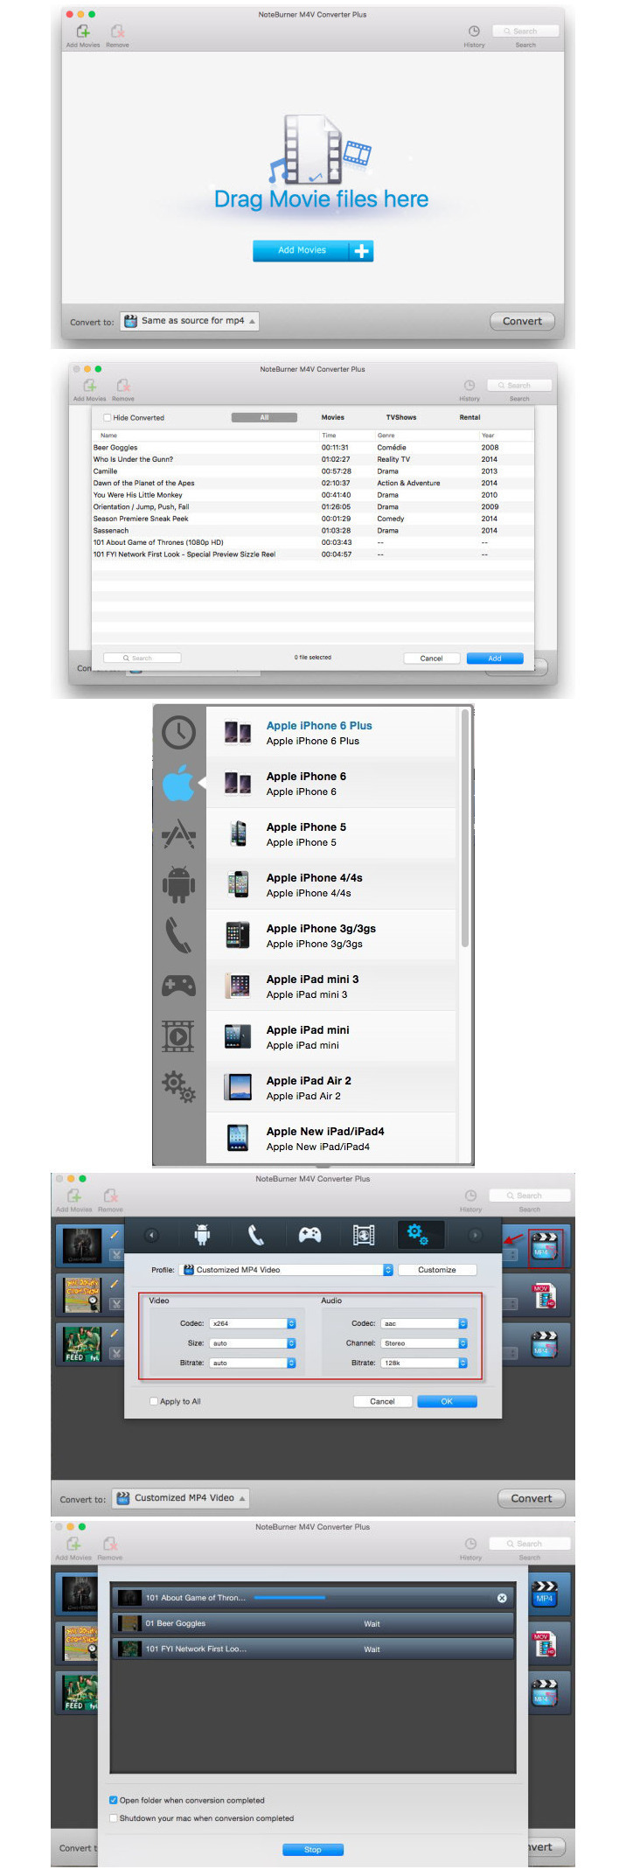Viewport: 626px width, 1876px height.
Task: Click blue Stop button in conversion progress window
Action: point(313,1850)
